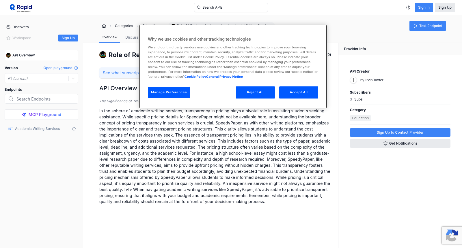Open the Rapid logo homepage
Screen dimensions: 462x248
[21, 8]
